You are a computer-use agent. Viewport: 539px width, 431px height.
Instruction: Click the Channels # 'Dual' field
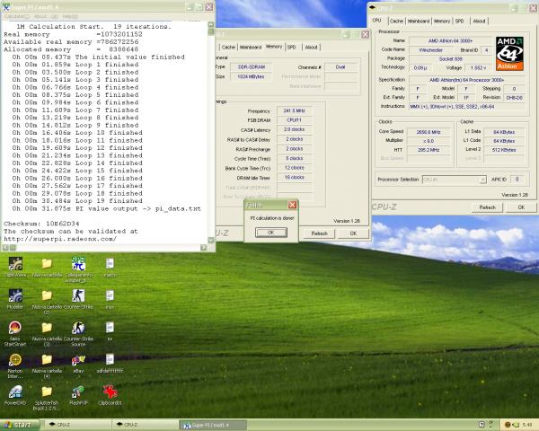[340, 67]
